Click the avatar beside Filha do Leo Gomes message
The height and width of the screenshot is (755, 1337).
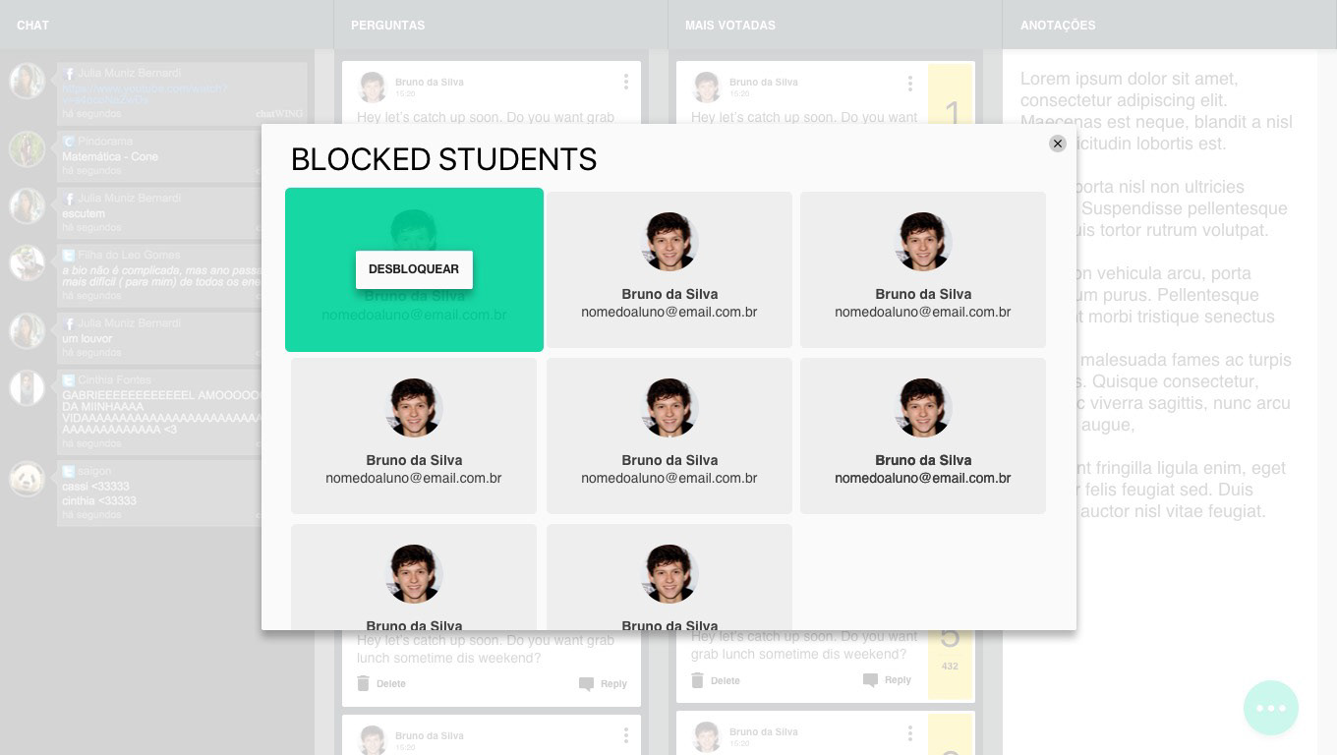(x=27, y=263)
